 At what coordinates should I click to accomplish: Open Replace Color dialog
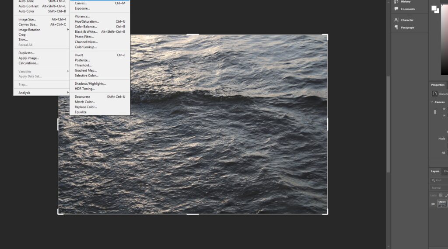[100, 107]
